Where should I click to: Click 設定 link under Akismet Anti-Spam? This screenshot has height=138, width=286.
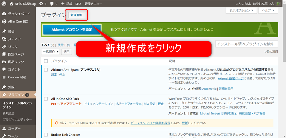(x=54, y=75)
